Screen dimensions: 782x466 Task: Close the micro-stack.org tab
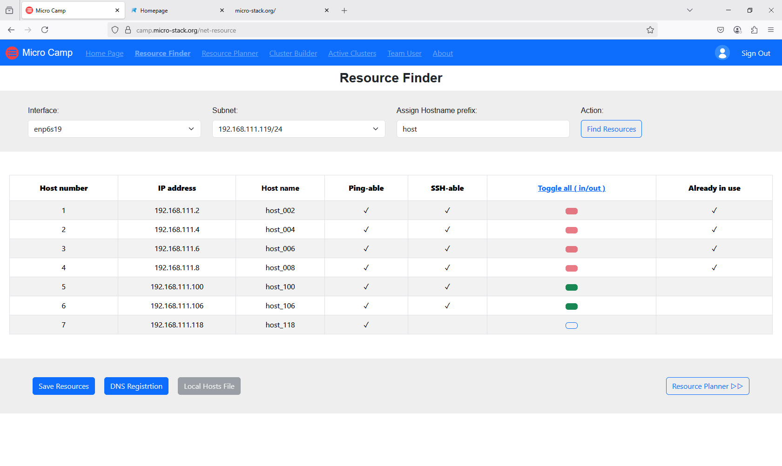tap(327, 10)
